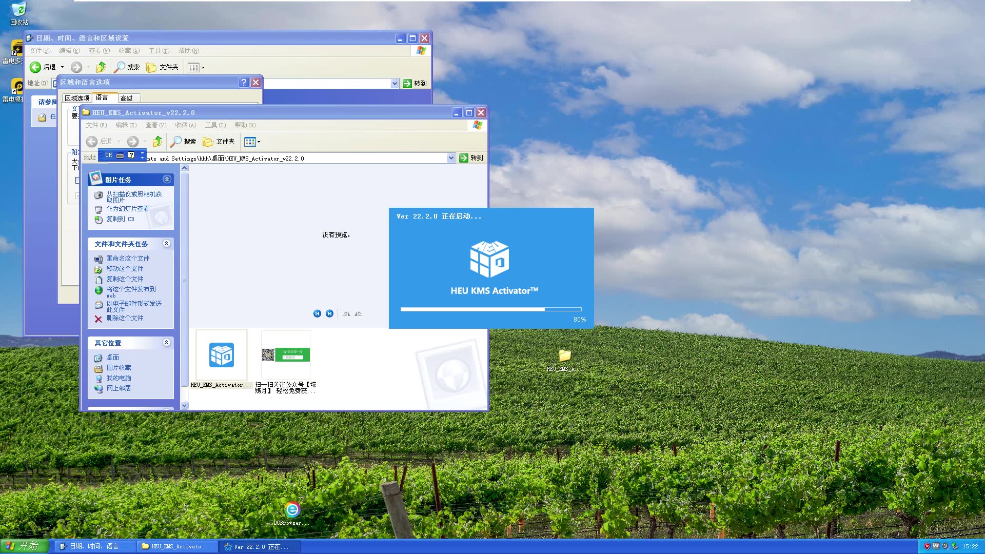
Task: Switch to 高级 tab
Action: tap(126, 98)
